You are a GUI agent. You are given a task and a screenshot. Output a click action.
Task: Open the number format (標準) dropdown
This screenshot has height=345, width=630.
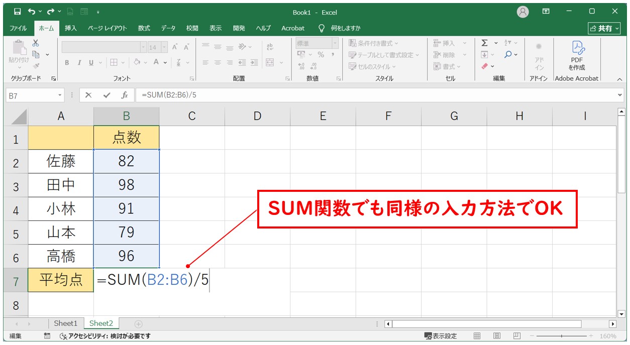click(335, 43)
